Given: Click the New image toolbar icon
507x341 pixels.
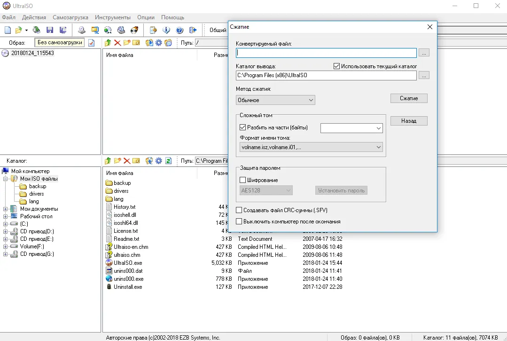Looking at the screenshot, I should pyautogui.click(x=8, y=30).
